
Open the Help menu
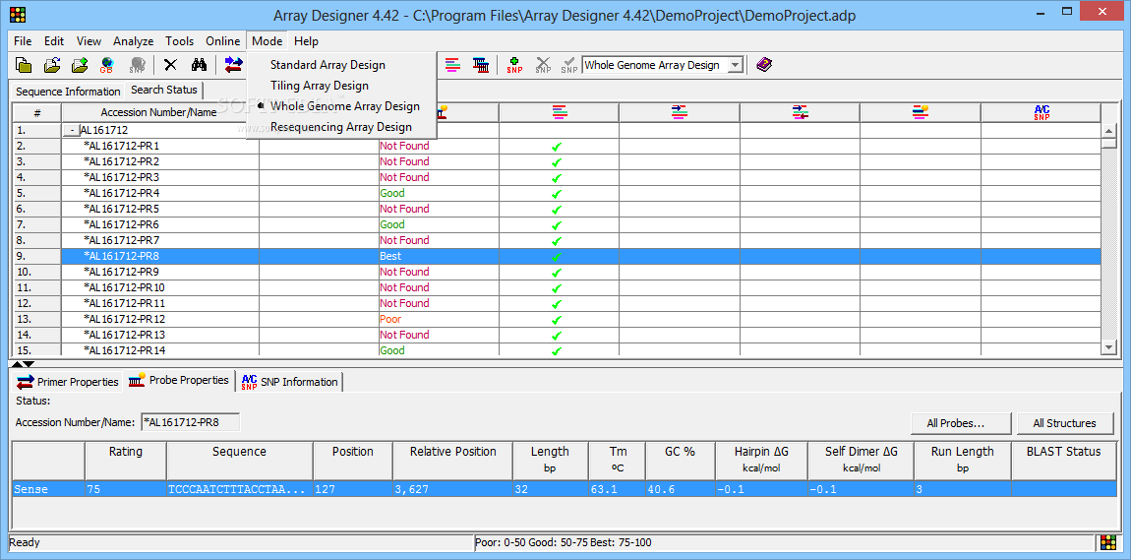[306, 41]
